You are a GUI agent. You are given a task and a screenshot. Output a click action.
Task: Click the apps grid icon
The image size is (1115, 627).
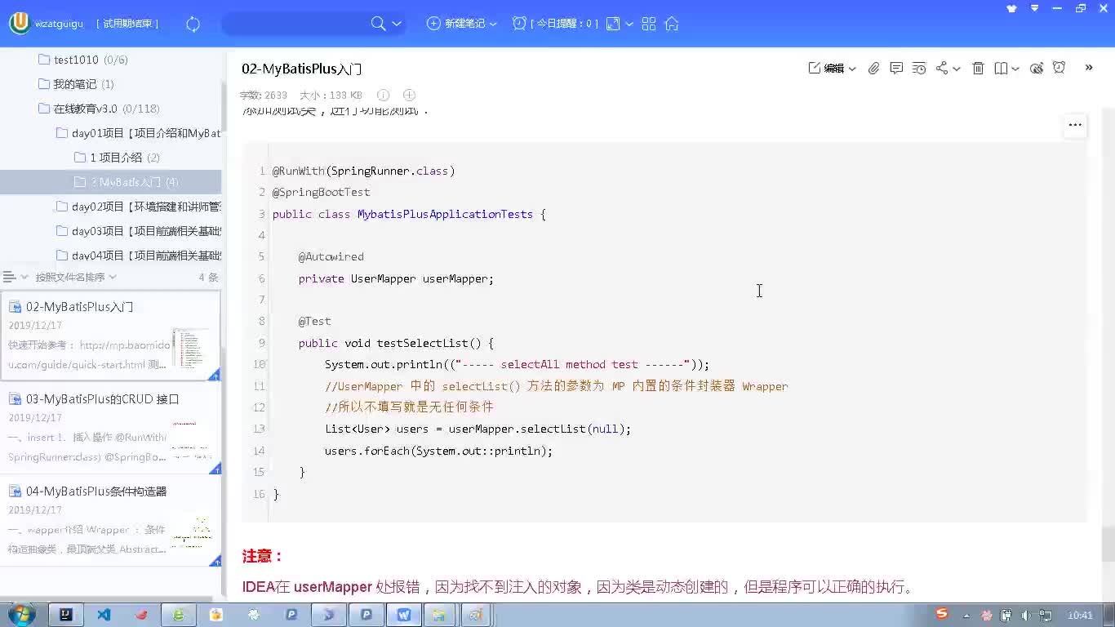coord(649,24)
